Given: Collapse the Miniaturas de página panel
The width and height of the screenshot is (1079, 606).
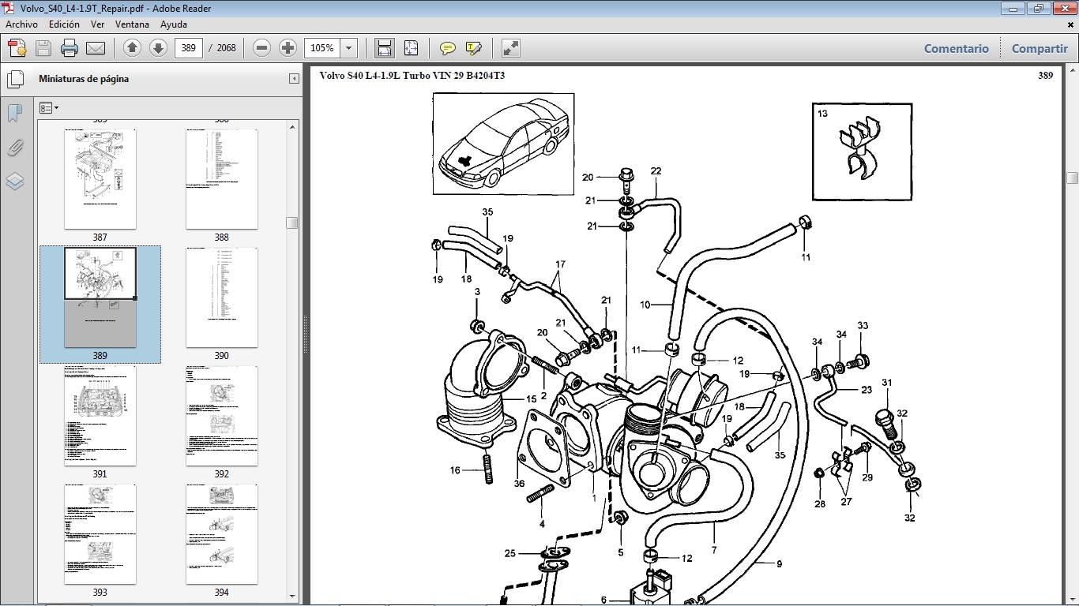Looking at the screenshot, I should coord(294,79).
